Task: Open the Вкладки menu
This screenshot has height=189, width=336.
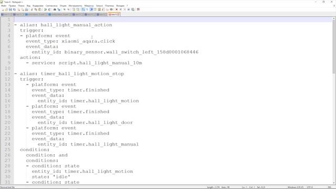Action: coord(120,6)
